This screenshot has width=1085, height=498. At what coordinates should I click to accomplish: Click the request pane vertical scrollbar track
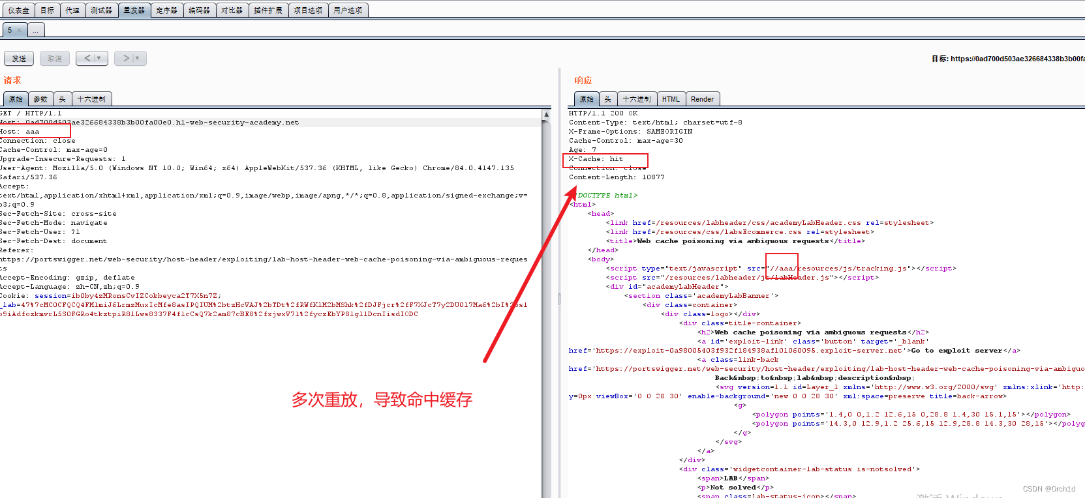point(546,308)
